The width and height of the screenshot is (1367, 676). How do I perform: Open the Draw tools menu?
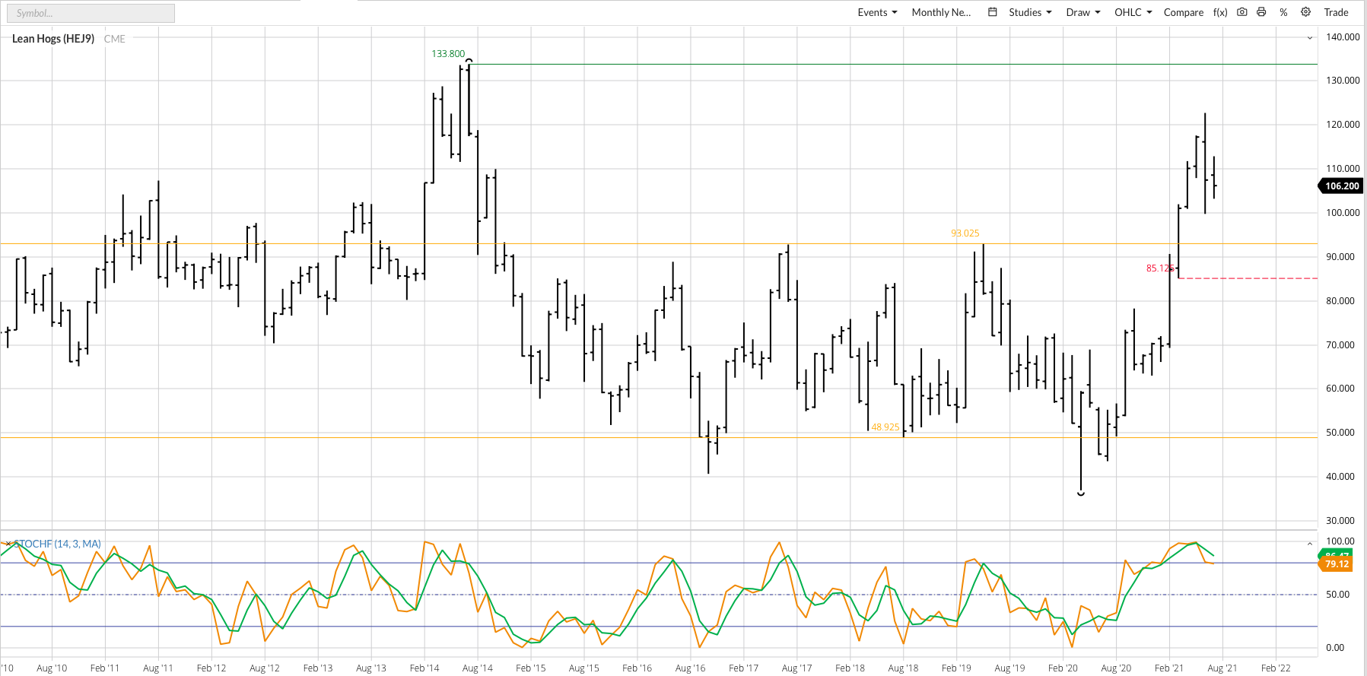click(1083, 12)
